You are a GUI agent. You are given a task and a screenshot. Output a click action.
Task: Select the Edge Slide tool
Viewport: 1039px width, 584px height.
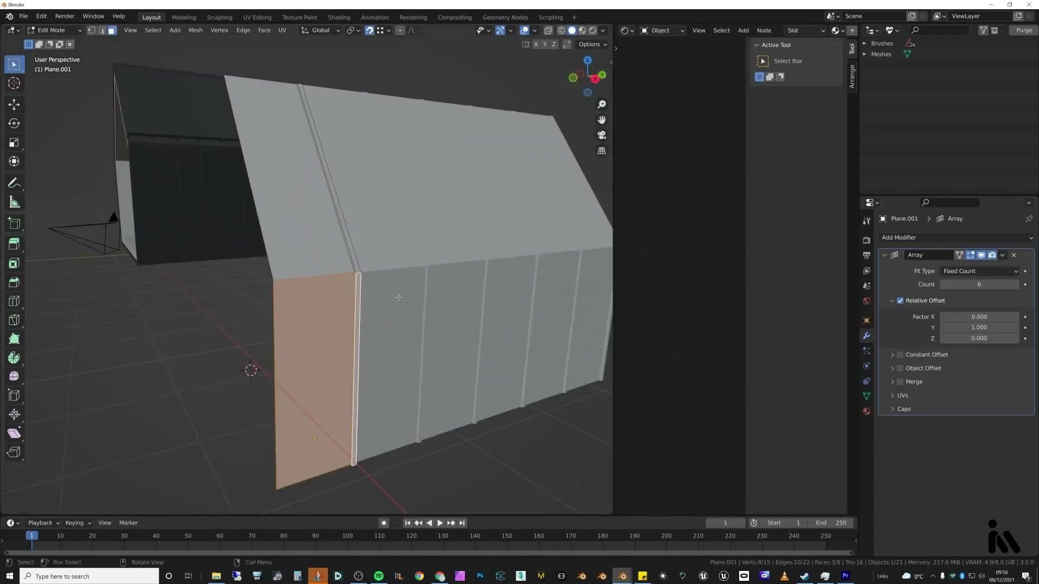(14, 395)
